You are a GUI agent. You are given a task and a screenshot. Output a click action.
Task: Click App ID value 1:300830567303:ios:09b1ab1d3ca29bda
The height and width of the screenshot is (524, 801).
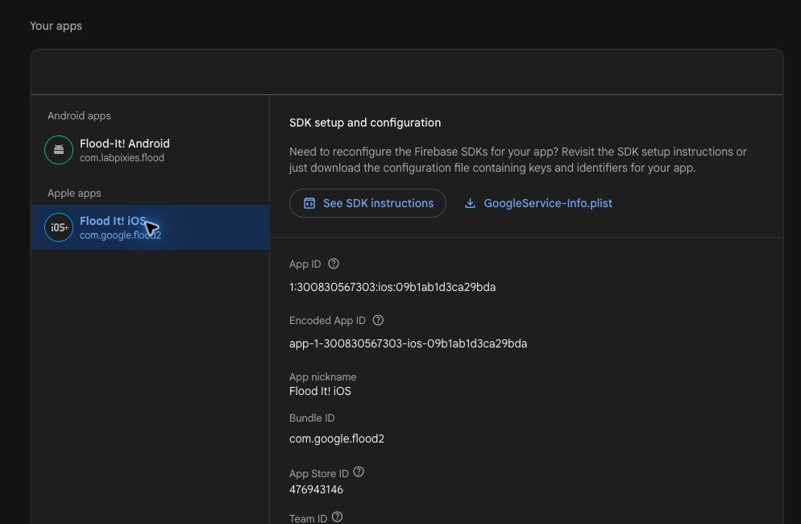pos(392,287)
